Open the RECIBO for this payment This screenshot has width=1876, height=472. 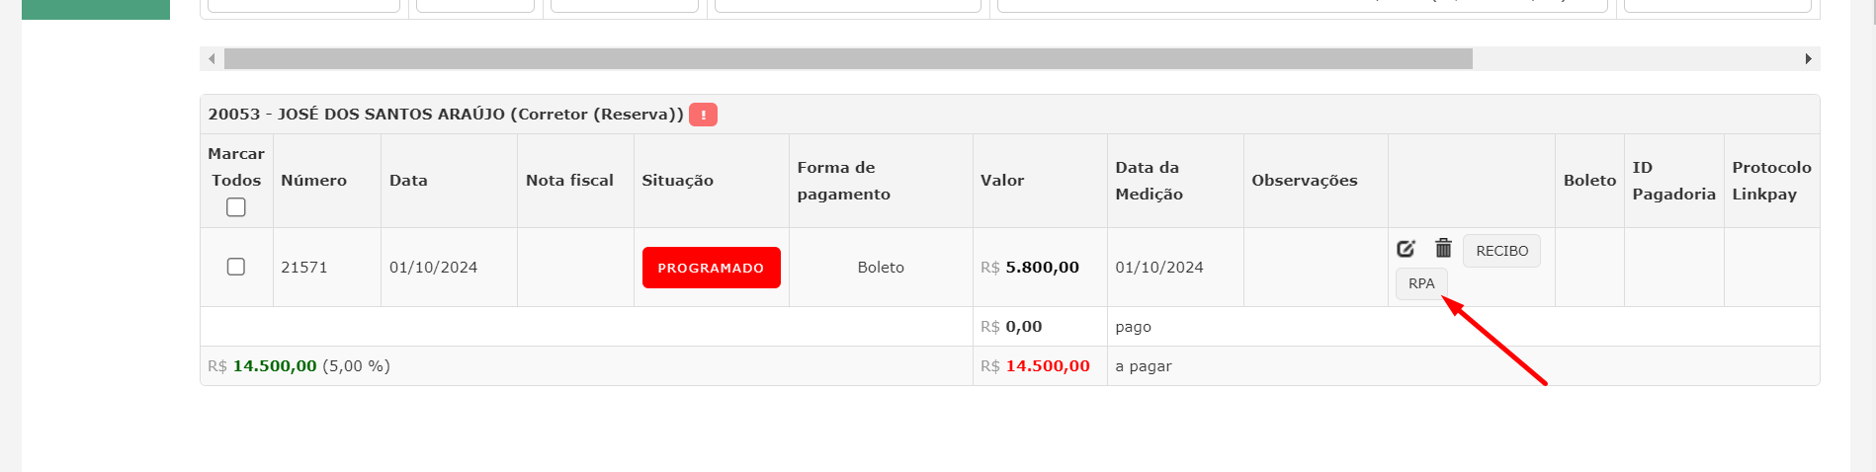(x=1501, y=251)
